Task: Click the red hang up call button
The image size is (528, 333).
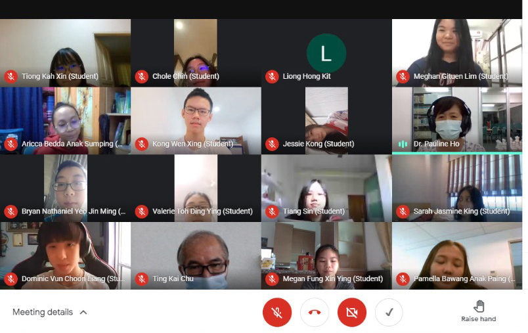Action: click(315, 313)
